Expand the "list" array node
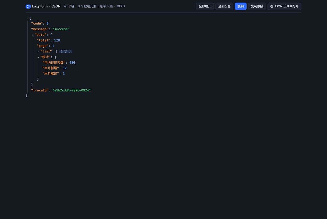 pos(38,52)
